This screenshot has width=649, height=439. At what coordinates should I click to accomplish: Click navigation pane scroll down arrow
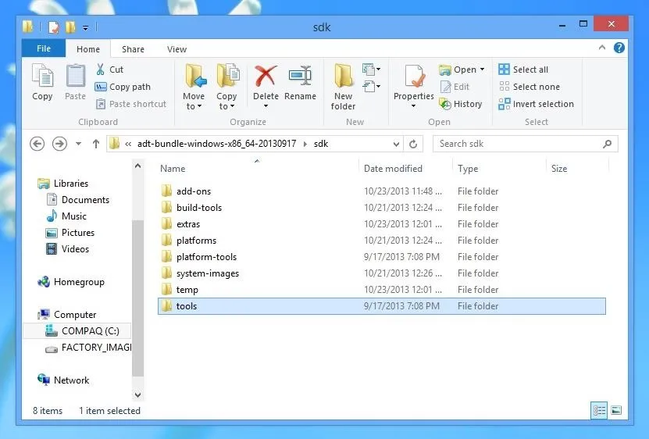click(137, 395)
